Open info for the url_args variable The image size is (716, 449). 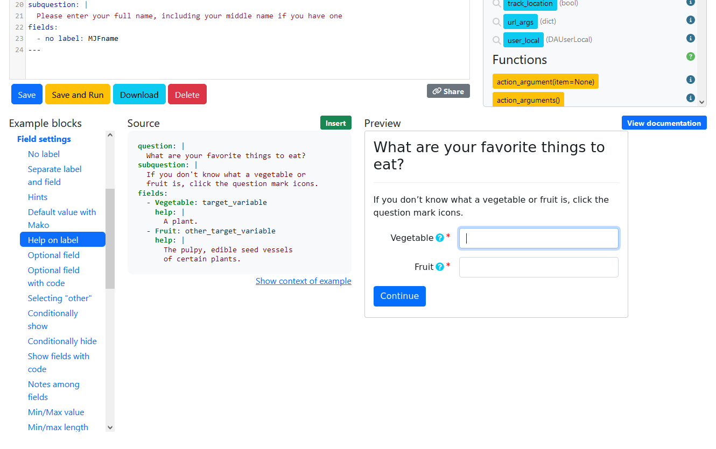coord(690,20)
